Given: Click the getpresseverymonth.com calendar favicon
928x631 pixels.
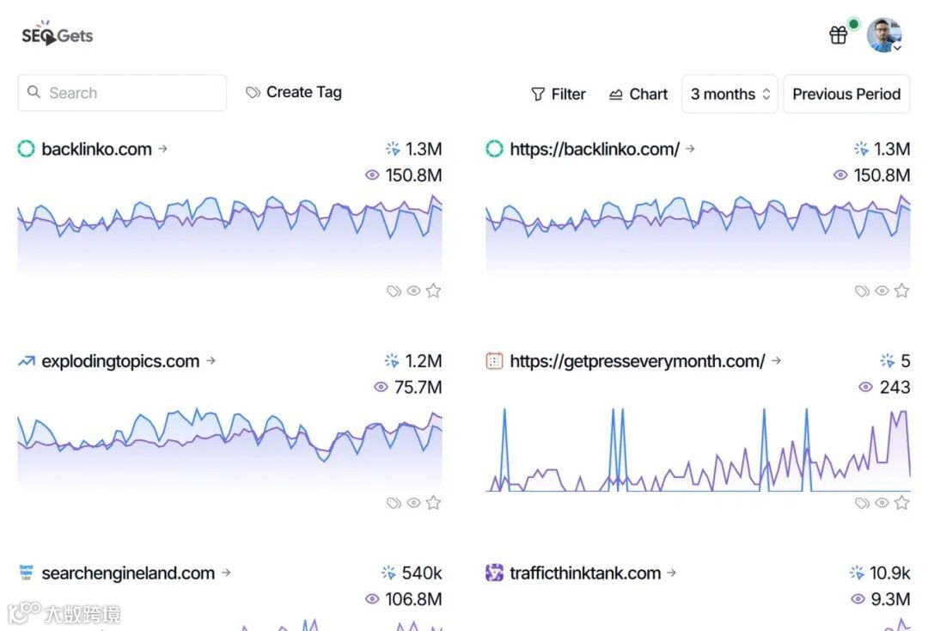Looking at the screenshot, I should coord(494,360).
